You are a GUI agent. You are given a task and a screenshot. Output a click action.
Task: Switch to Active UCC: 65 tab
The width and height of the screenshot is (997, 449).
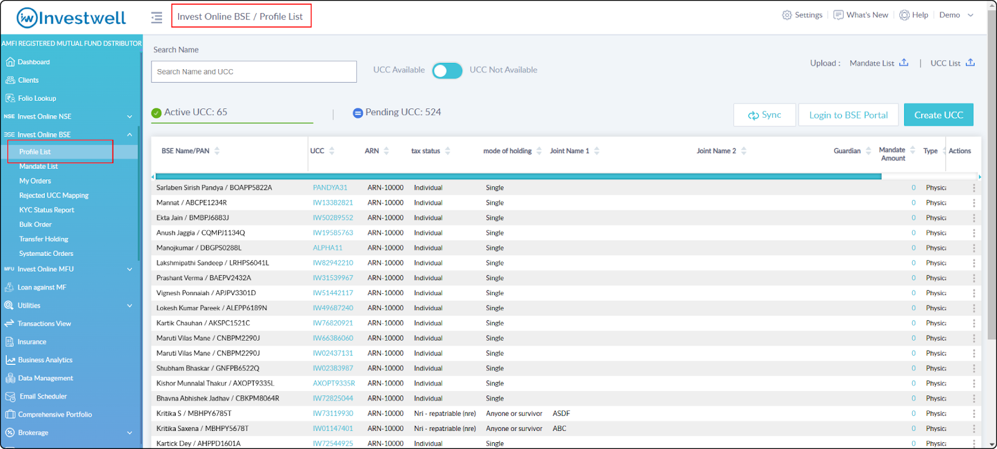coord(232,113)
